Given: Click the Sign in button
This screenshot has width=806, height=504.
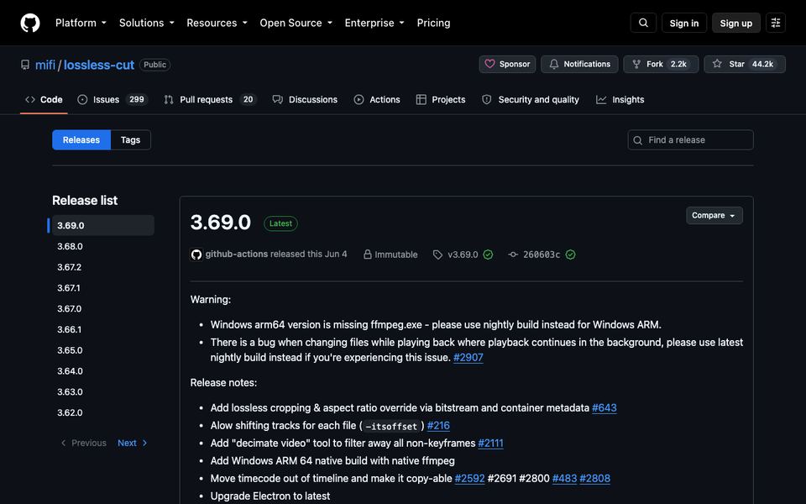Looking at the screenshot, I should click(683, 23).
